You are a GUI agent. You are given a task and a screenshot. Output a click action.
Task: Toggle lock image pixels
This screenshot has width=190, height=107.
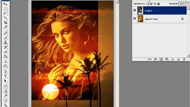pos(151,4)
